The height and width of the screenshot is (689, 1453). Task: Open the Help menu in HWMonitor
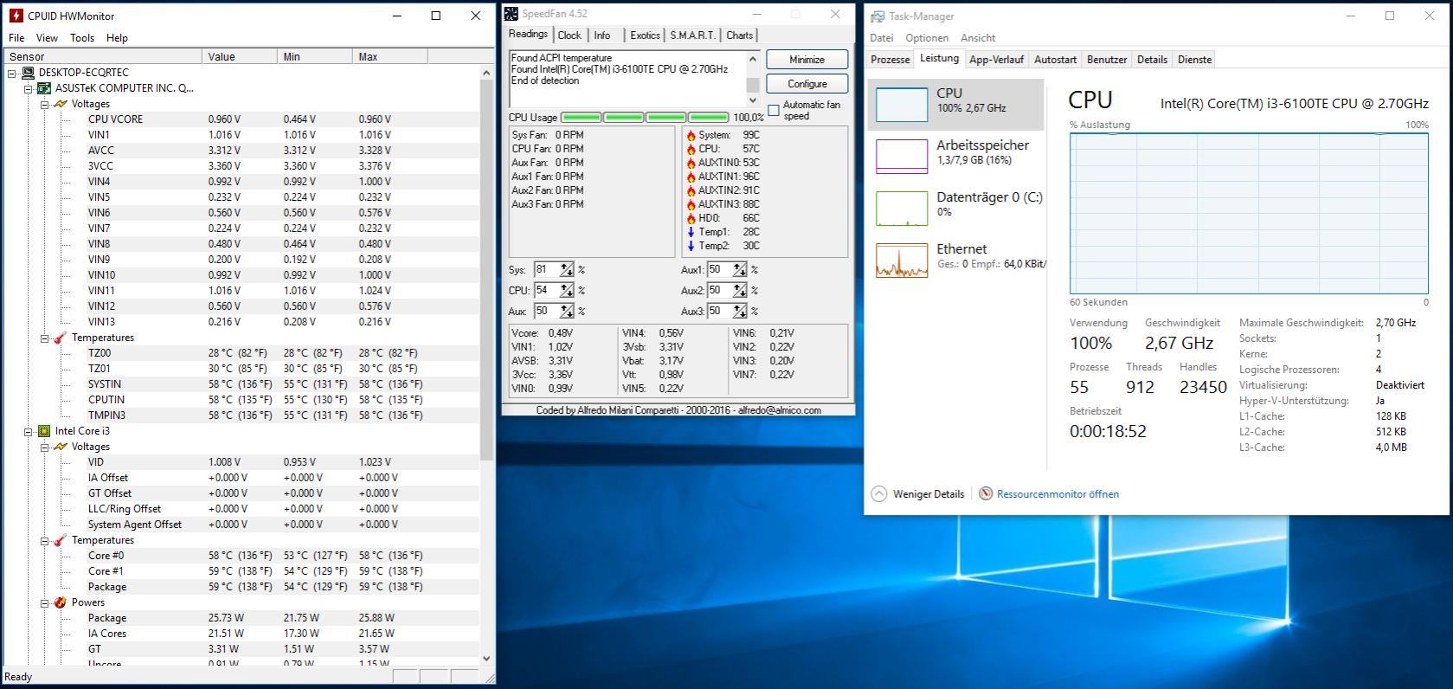click(x=117, y=38)
